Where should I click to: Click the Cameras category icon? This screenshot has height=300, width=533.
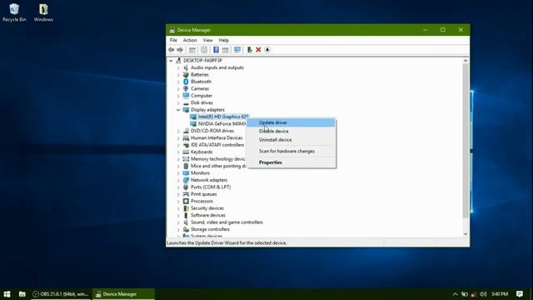[186, 89]
